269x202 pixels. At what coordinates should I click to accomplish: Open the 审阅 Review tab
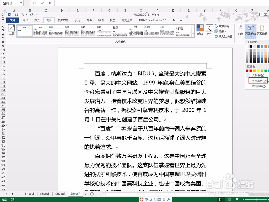pos(101,20)
